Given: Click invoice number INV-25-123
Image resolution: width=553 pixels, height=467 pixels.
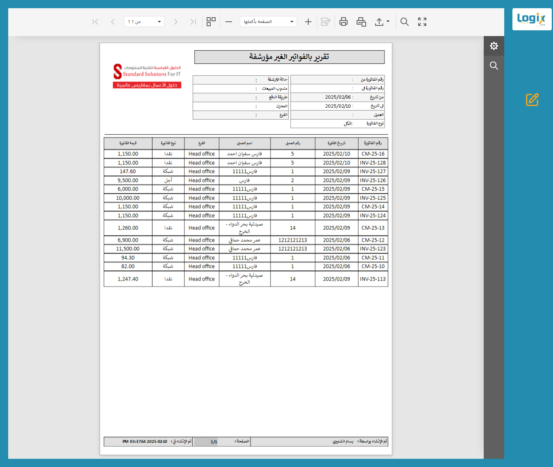Looking at the screenshot, I should (373, 249).
